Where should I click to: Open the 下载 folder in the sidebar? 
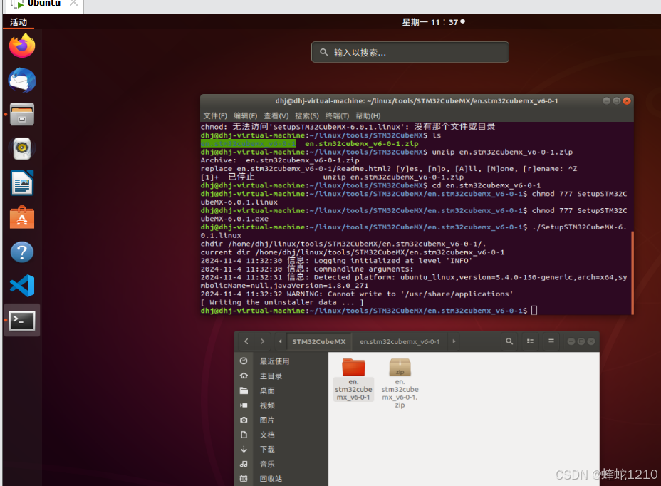click(x=267, y=450)
